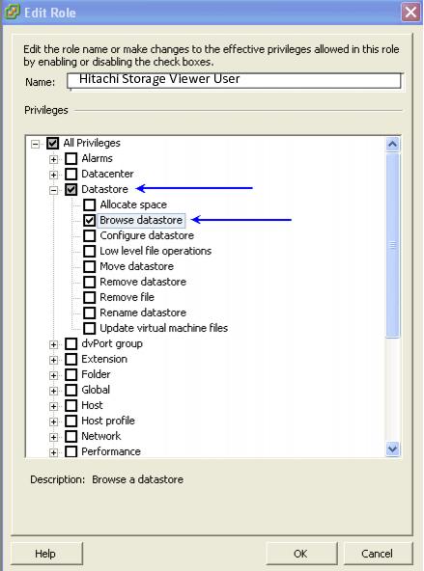Collapse the All Privileges root node

(35, 144)
